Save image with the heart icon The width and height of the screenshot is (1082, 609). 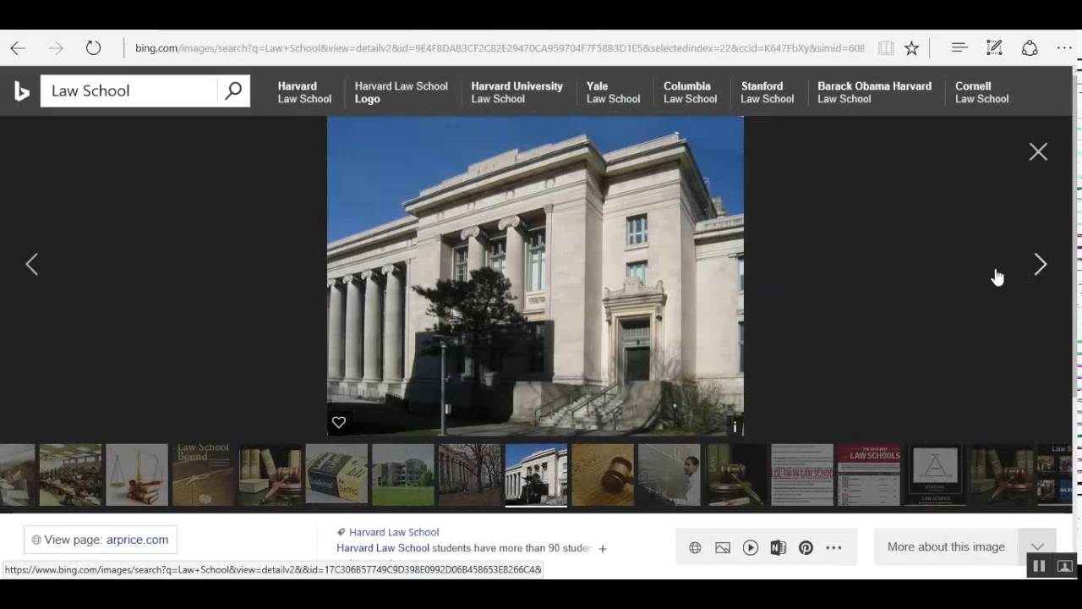click(339, 422)
